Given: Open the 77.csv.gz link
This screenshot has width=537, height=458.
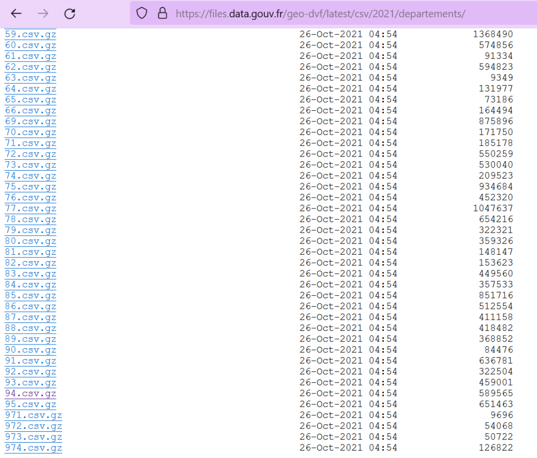Looking at the screenshot, I should tap(30, 209).
